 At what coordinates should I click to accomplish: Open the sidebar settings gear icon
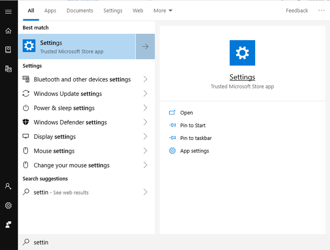click(x=9, y=205)
